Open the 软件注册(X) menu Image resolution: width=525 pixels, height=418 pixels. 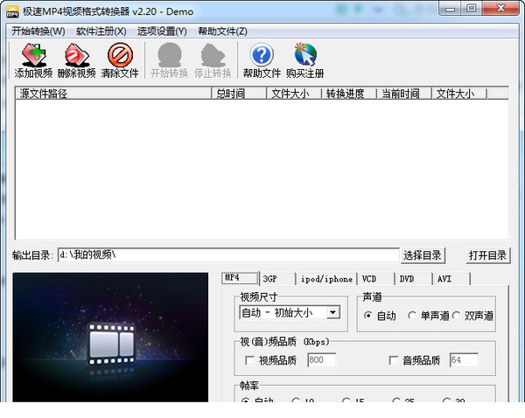pos(101,31)
